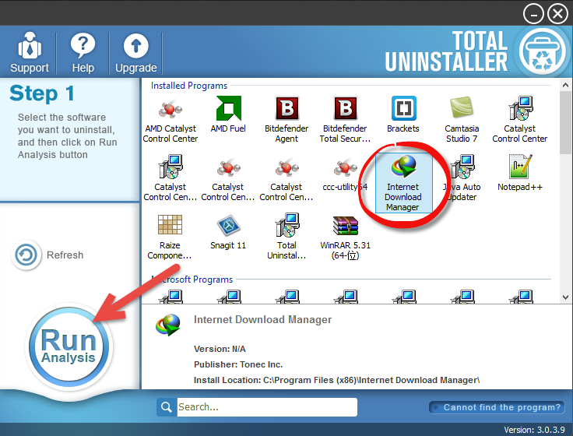Click the Upgrade toolbar button
The image size is (573, 436).
tap(136, 53)
